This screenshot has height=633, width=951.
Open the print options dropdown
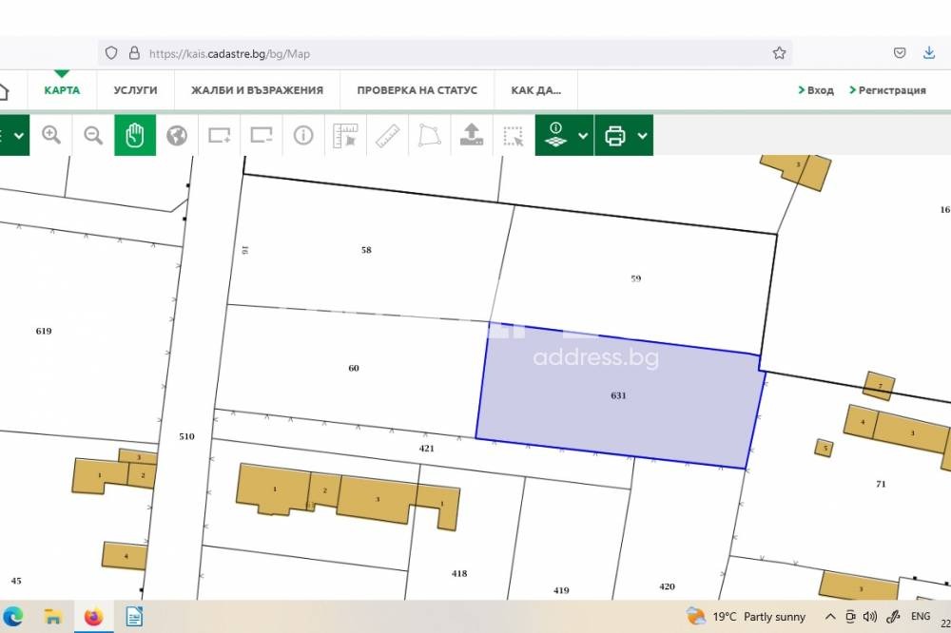point(643,135)
